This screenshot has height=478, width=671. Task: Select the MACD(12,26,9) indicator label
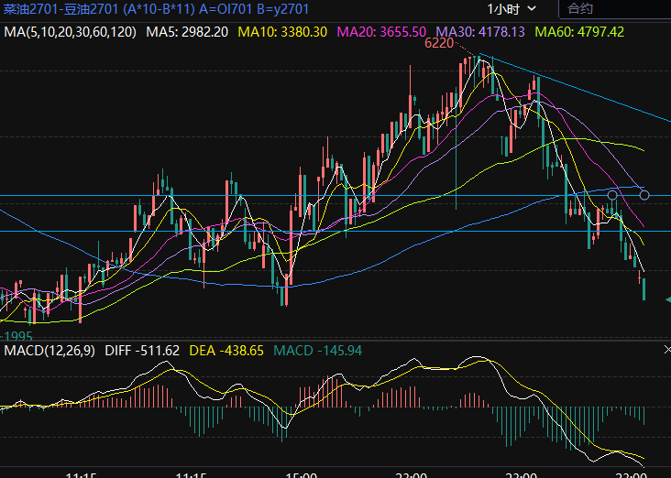tap(49, 351)
